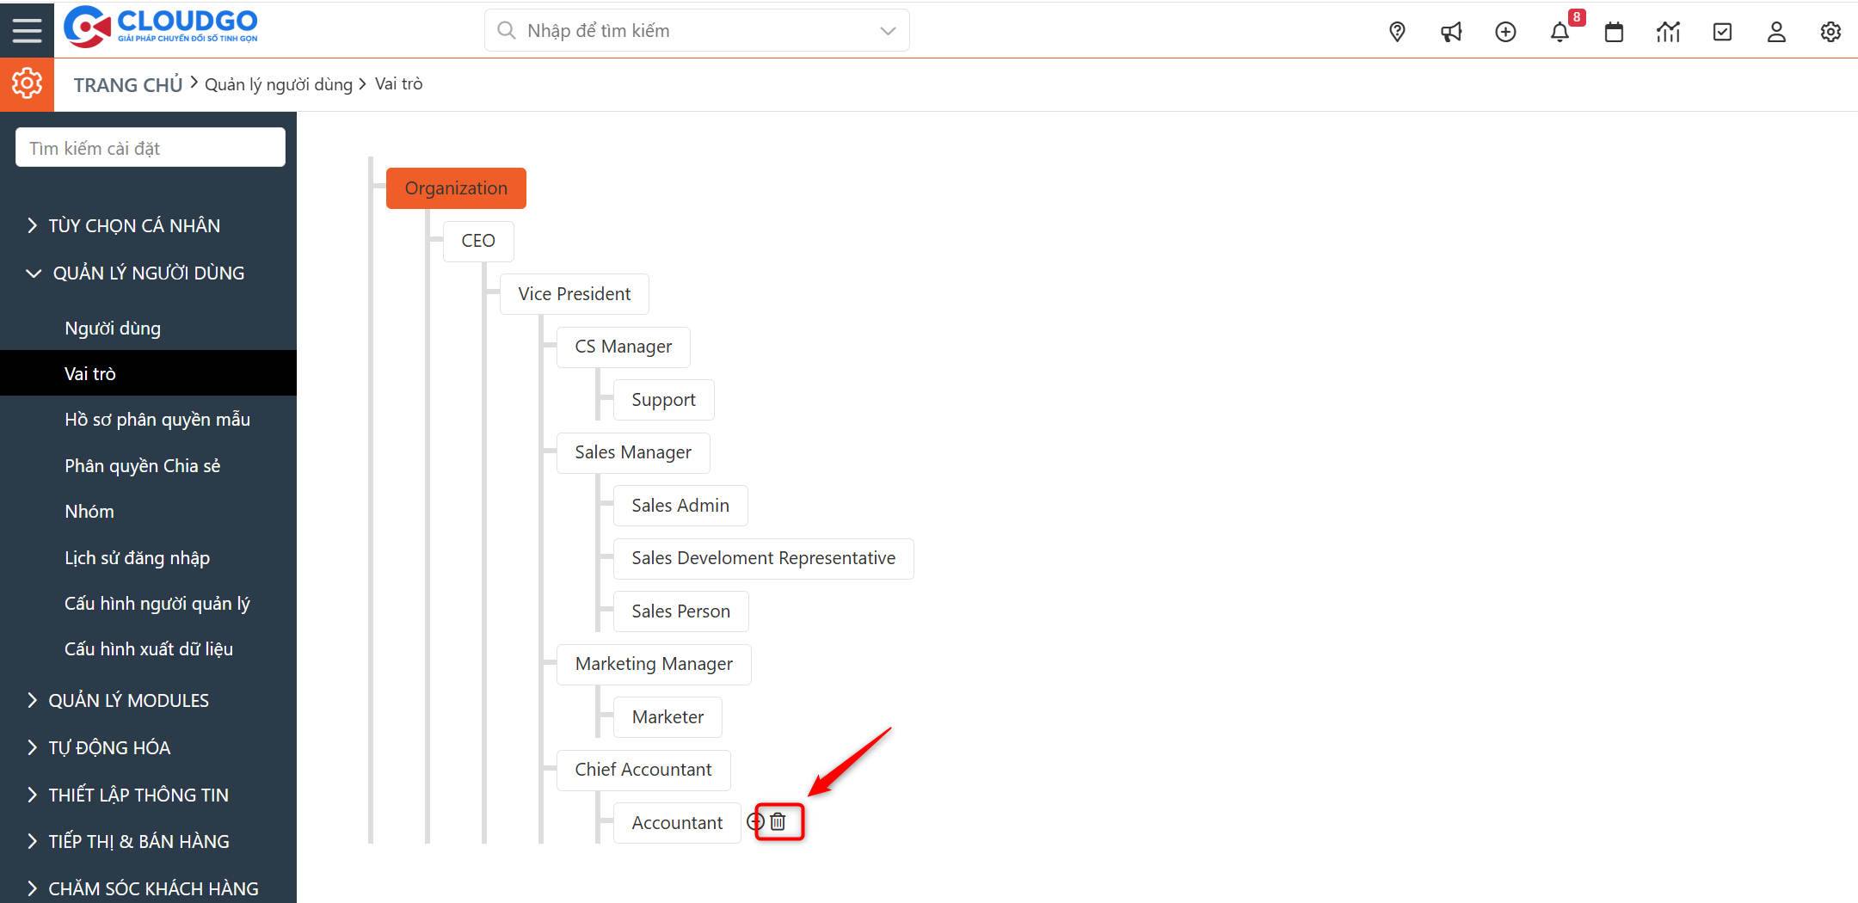Open the user profile icon
This screenshot has height=903, width=1858.
click(1776, 31)
